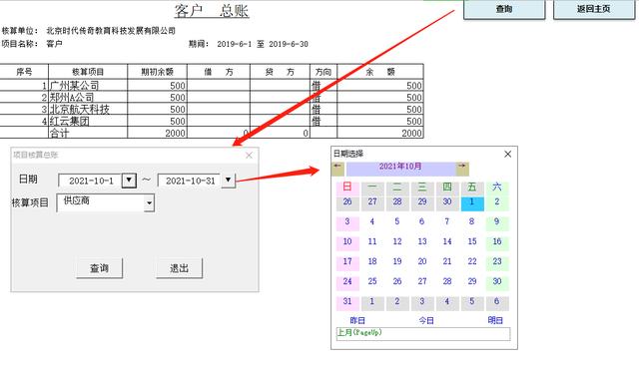
Task: Open the end date dropdown arrow beside 2021-10-31
Action: point(229,180)
